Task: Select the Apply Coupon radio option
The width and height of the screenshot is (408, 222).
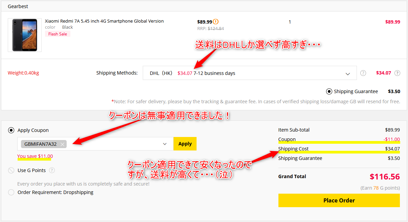Action: (11, 130)
